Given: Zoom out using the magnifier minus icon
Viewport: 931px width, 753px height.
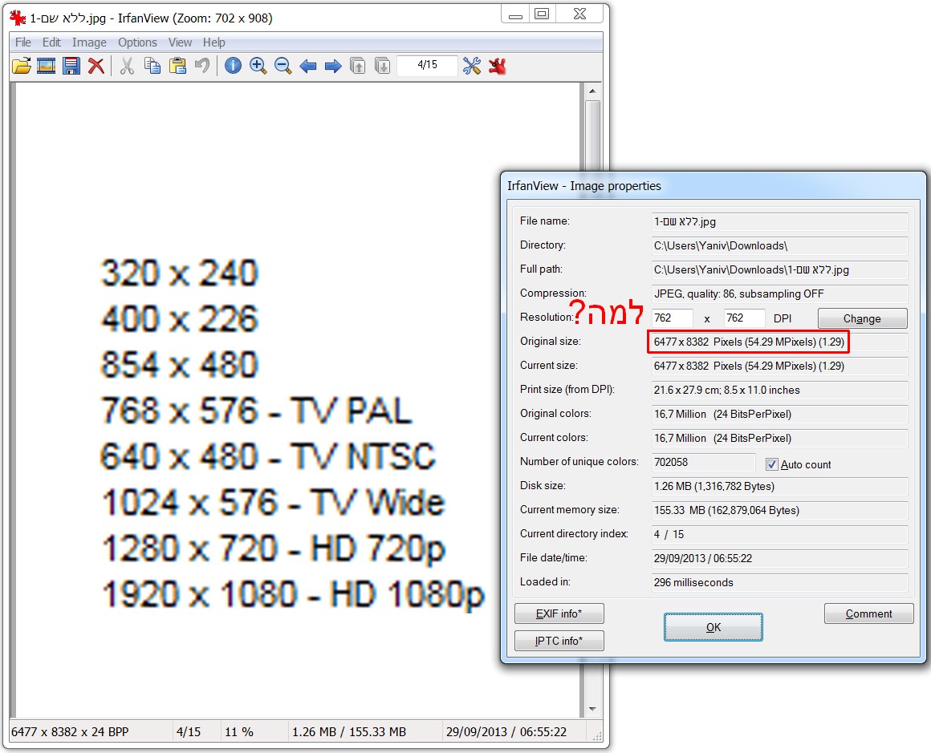Looking at the screenshot, I should [283, 66].
